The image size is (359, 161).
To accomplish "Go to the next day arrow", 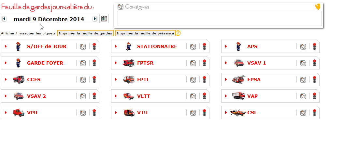I will click(x=95, y=19).
